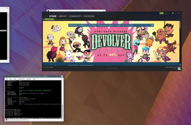Select the phoronix-test-suite Konsole tab
Screen dimensions: 191x125
[x=17, y=120]
